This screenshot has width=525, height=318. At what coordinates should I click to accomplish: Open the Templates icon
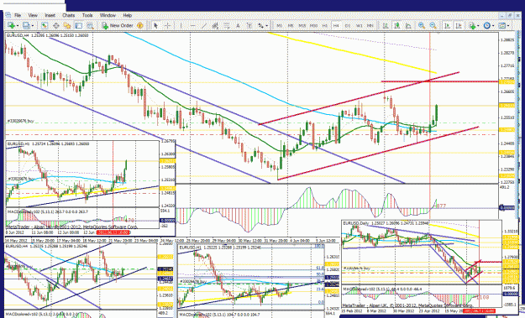pyautogui.click(x=501, y=25)
